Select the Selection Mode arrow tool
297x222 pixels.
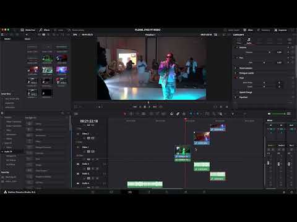point(125,113)
